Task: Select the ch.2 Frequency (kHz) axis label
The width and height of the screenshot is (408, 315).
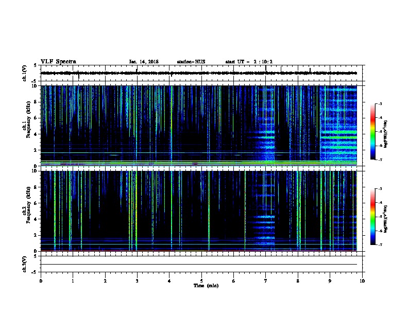Action: 27,205
